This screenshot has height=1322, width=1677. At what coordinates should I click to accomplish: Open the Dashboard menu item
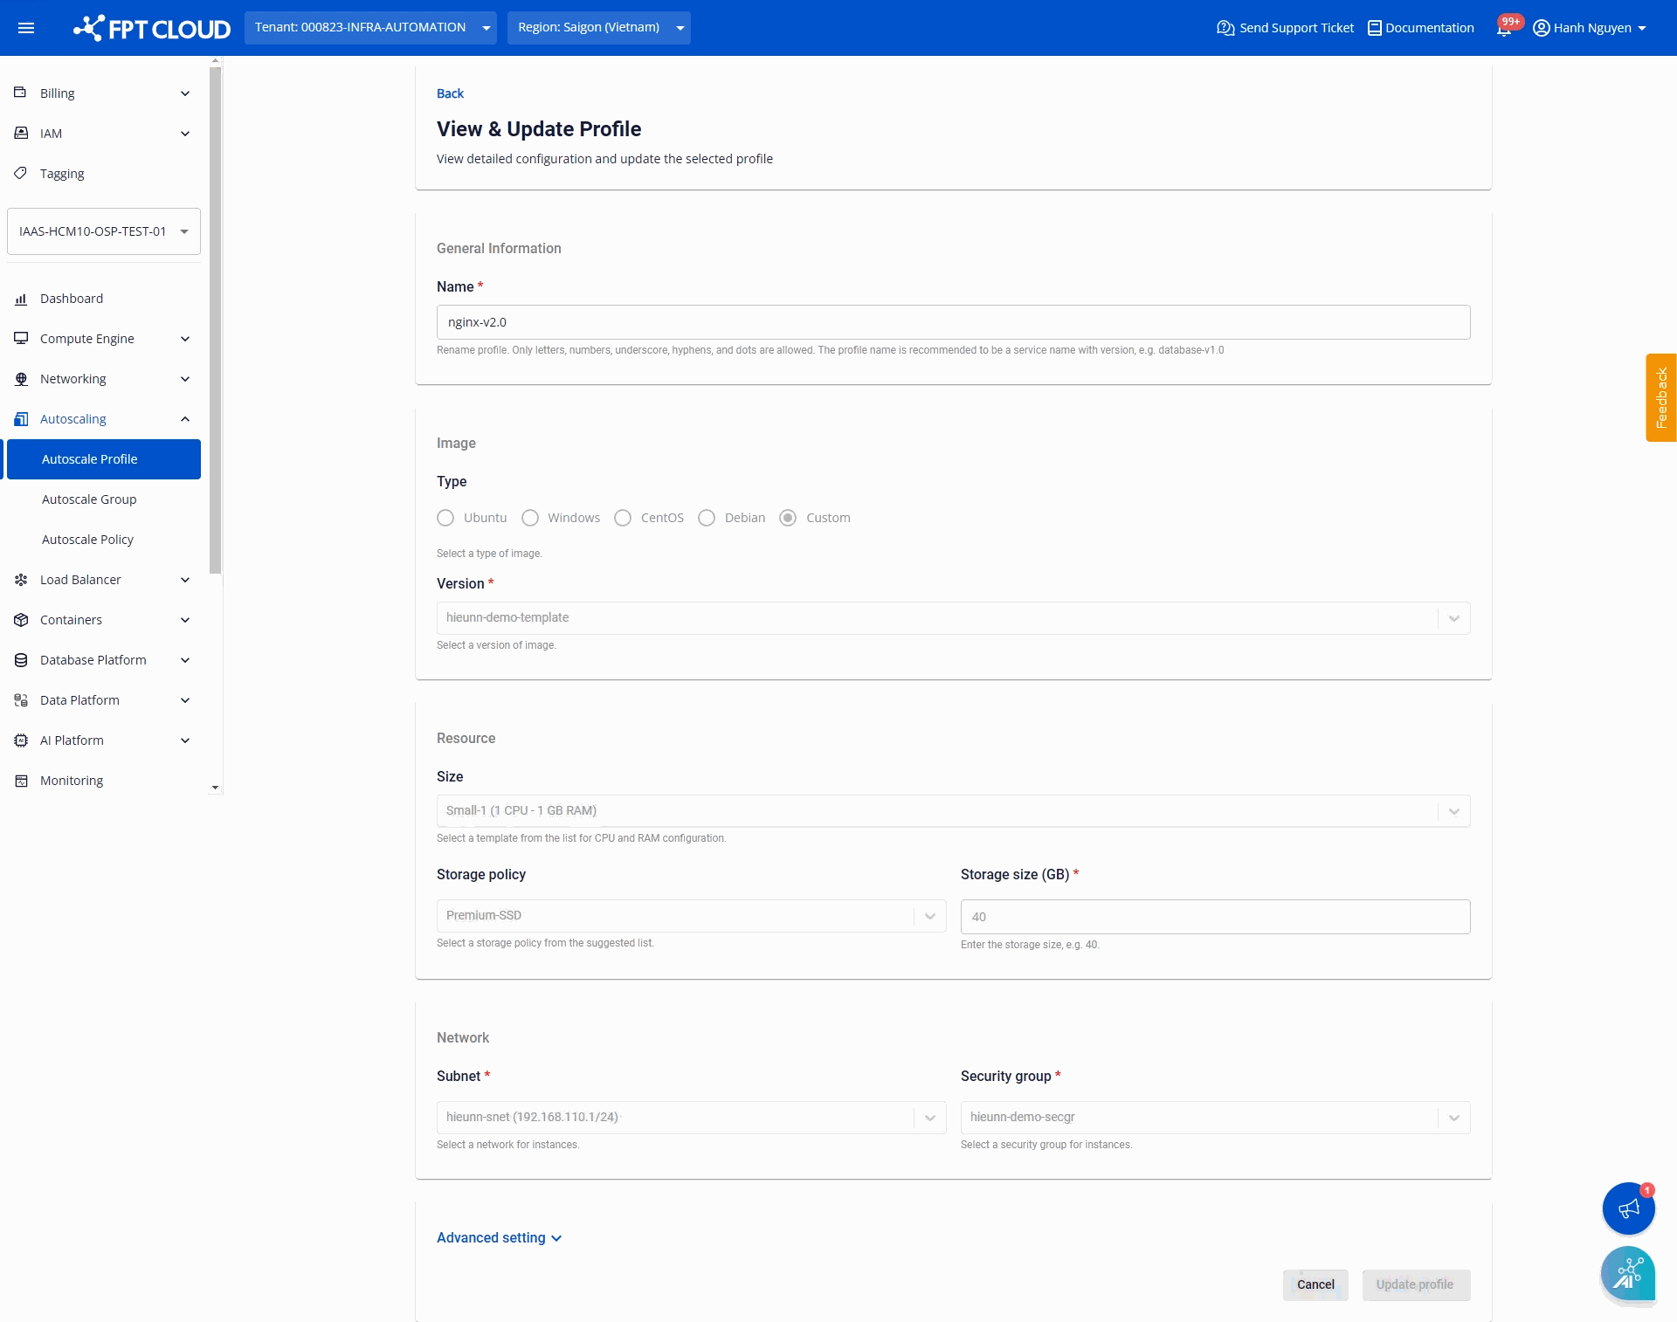point(104,299)
